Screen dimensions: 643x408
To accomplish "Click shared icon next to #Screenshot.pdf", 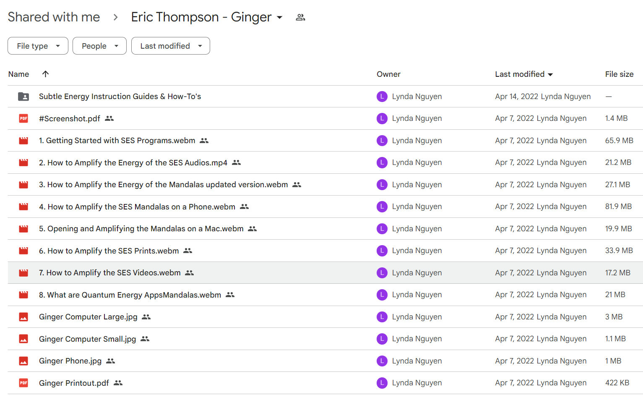I will pyautogui.click(x=109, y=118).
